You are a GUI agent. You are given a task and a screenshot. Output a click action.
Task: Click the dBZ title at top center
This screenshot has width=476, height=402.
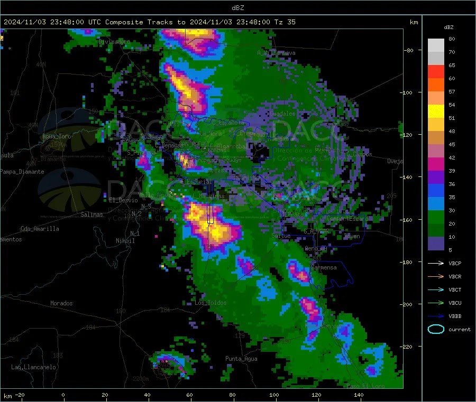coord(237,7)
